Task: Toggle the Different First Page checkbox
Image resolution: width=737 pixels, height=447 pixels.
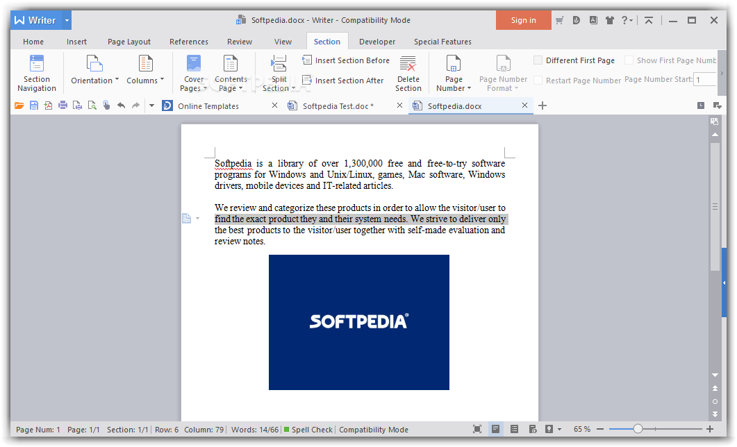Action: click(538, 60)
